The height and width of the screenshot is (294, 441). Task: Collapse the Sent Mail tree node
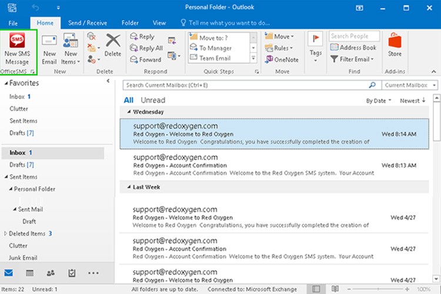[x=15, y=209]
